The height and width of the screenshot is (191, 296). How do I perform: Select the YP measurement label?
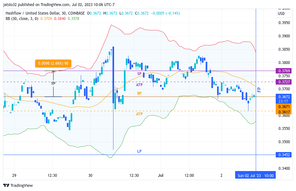(53, 83)
